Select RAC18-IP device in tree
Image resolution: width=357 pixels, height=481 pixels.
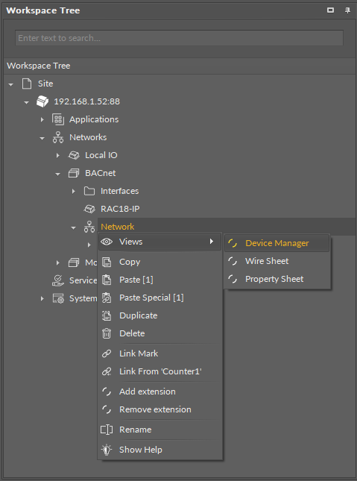tap(120, 209)
